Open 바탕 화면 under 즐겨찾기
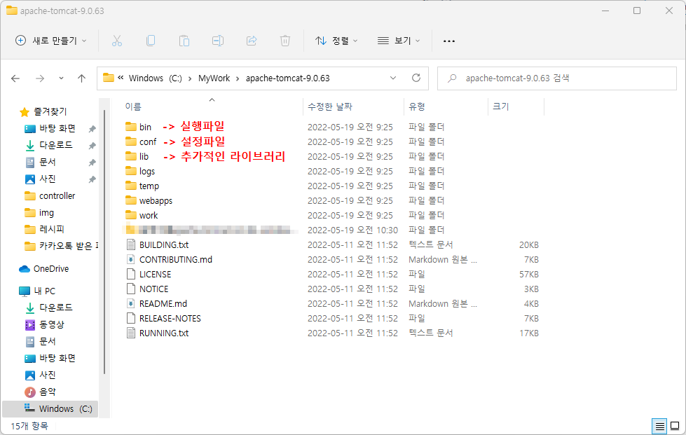This screenshot has height=435, width=686. (x=57, y=128)
